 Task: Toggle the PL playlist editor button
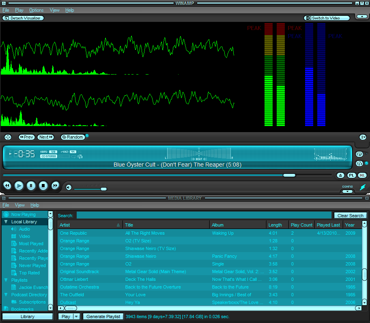coord(351,175)
